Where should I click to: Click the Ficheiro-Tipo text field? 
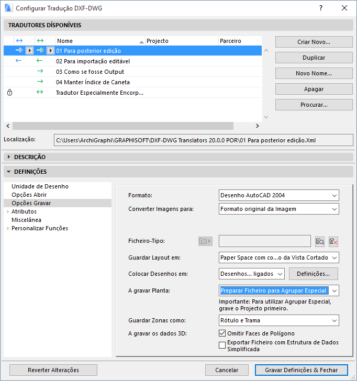265,241
